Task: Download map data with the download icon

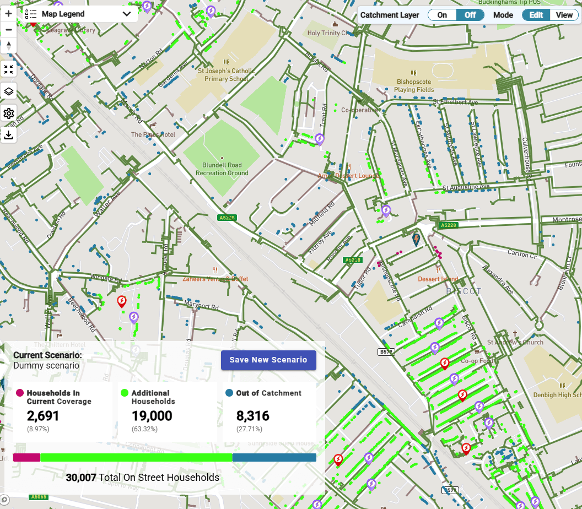Action: (8, 134)
